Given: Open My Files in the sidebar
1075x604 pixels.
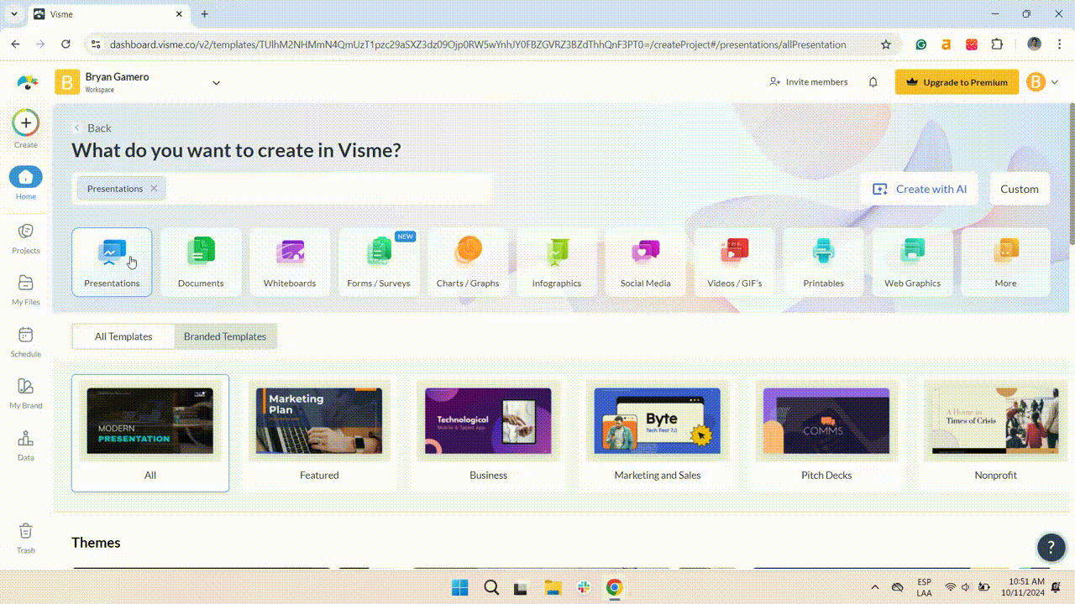Looking at the screenshot, I should click(x=25, y=290).
